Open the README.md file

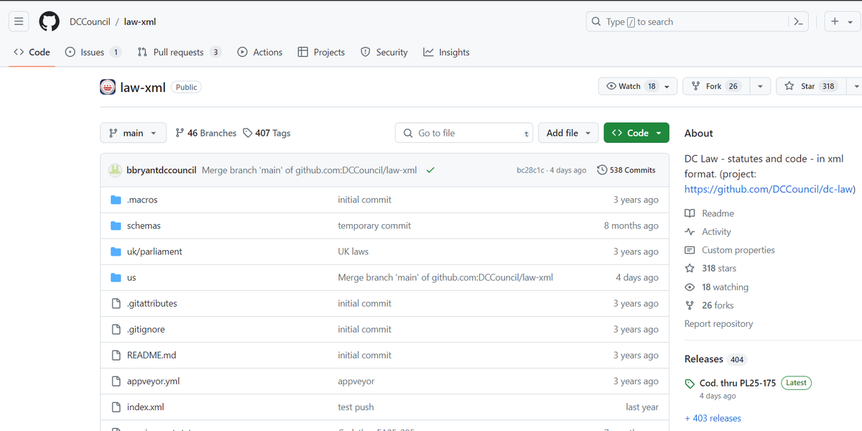[x=152, y=355]
